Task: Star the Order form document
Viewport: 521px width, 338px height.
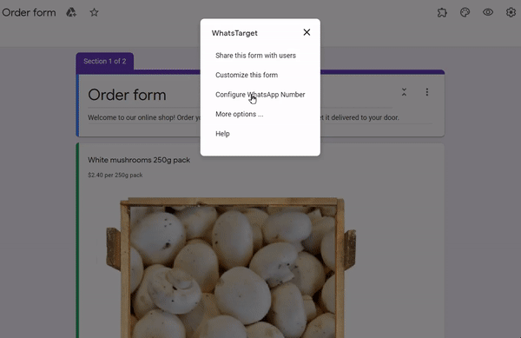Action: coord(94,13)
